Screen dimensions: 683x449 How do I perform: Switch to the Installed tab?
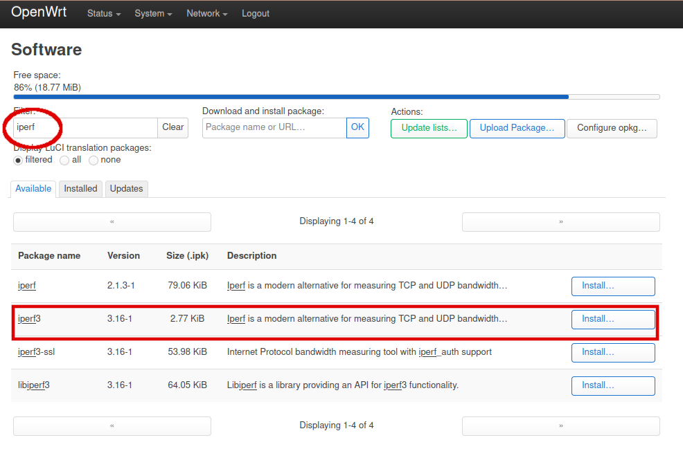(x=80, y=189)
